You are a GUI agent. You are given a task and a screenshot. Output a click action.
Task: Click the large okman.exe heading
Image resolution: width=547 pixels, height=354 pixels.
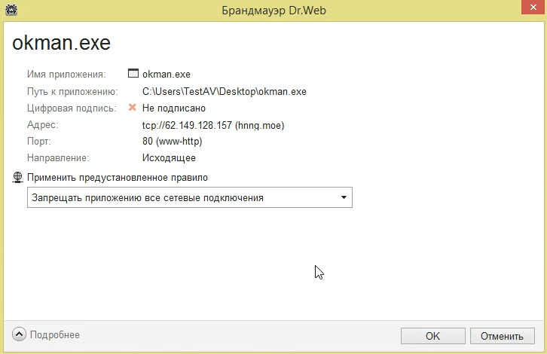click(61, 43)
